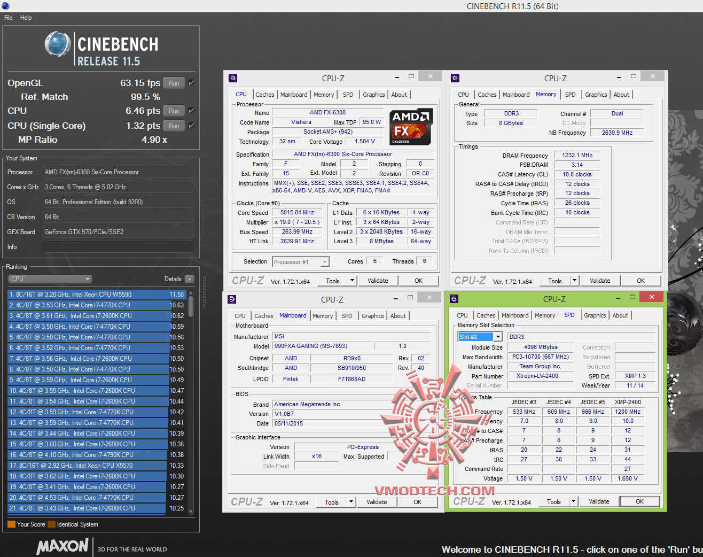Click the MAXON logo at the bottom

(x=63, y=546)
